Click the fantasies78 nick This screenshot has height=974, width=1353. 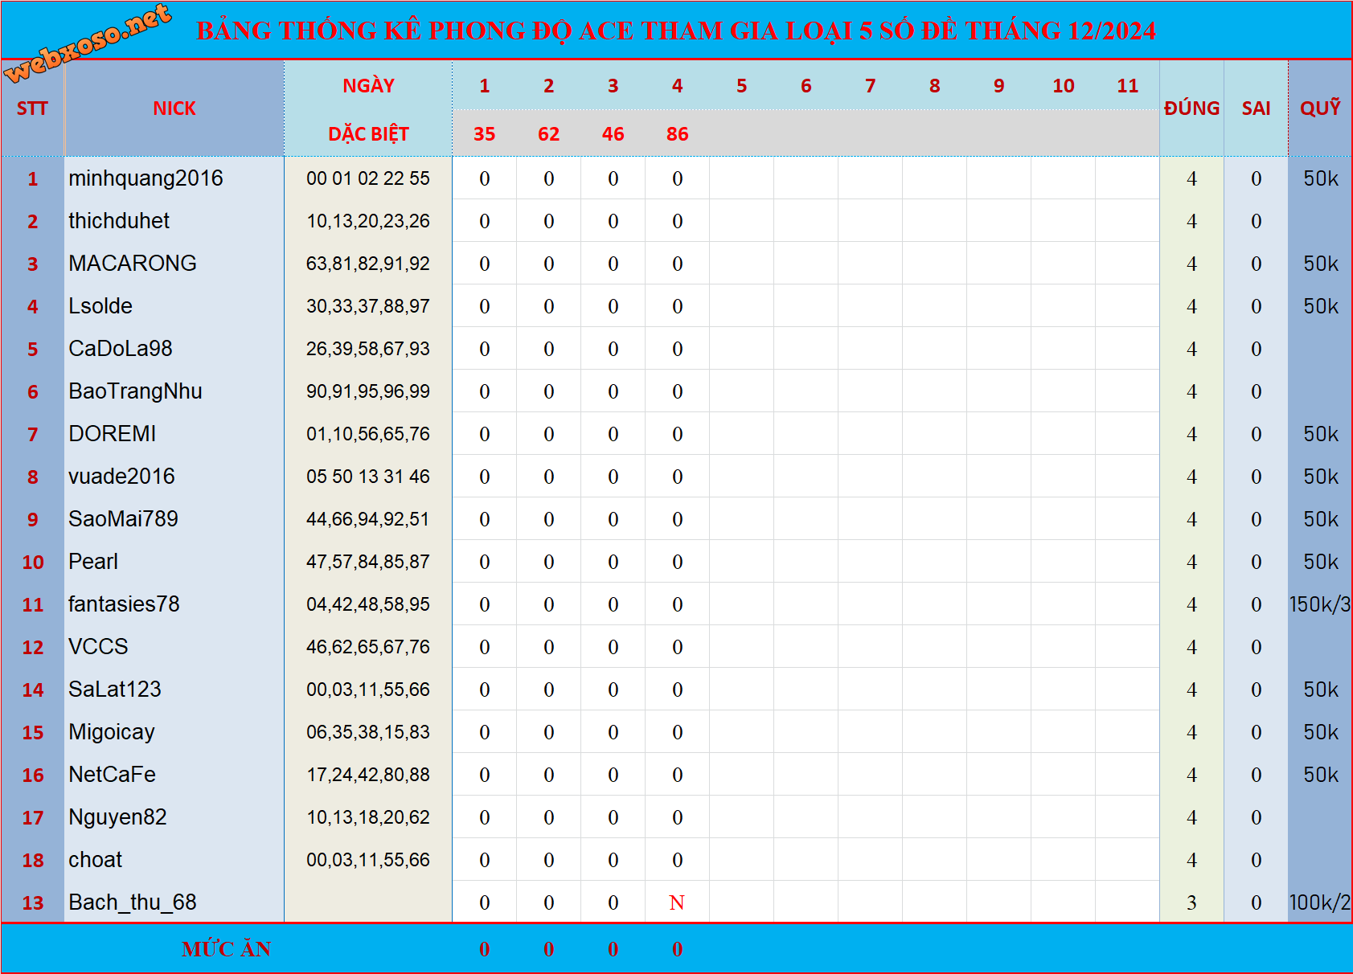[124, 604]
